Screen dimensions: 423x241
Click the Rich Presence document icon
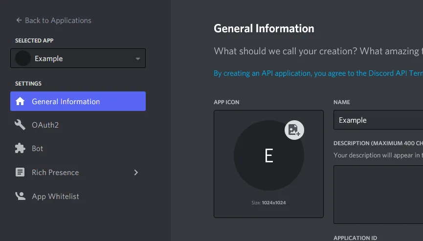pyautogui.click(x=20, y=173)
